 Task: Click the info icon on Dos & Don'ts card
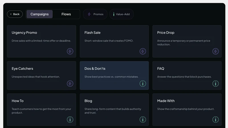143,84
